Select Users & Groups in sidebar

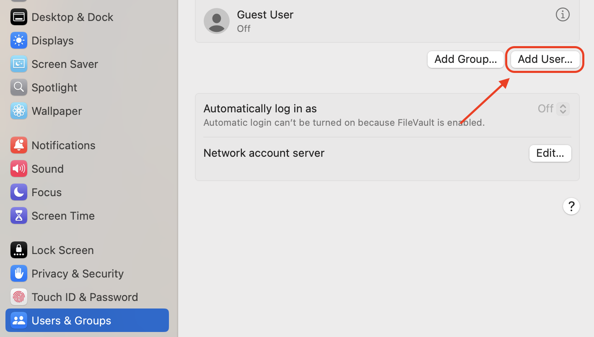pos(71,320)
